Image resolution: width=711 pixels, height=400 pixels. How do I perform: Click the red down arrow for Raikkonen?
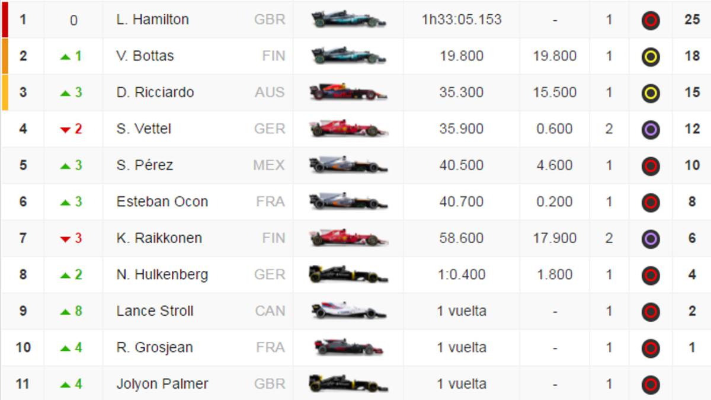[x=65, y=239]
